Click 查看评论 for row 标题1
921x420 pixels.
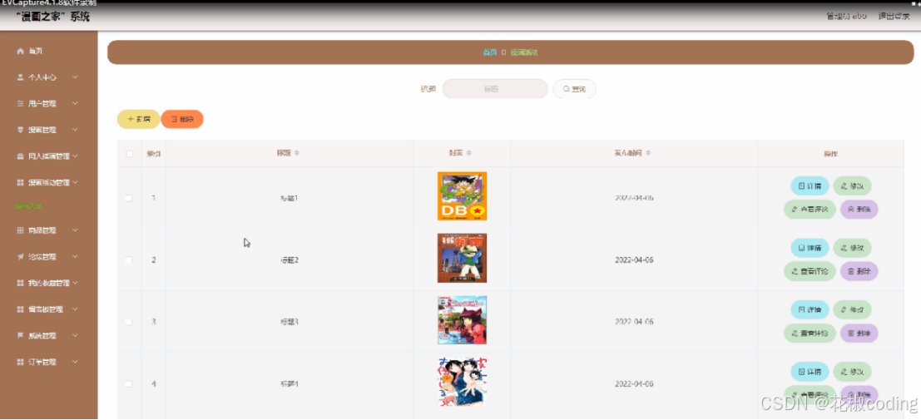(x=810, y=209)
